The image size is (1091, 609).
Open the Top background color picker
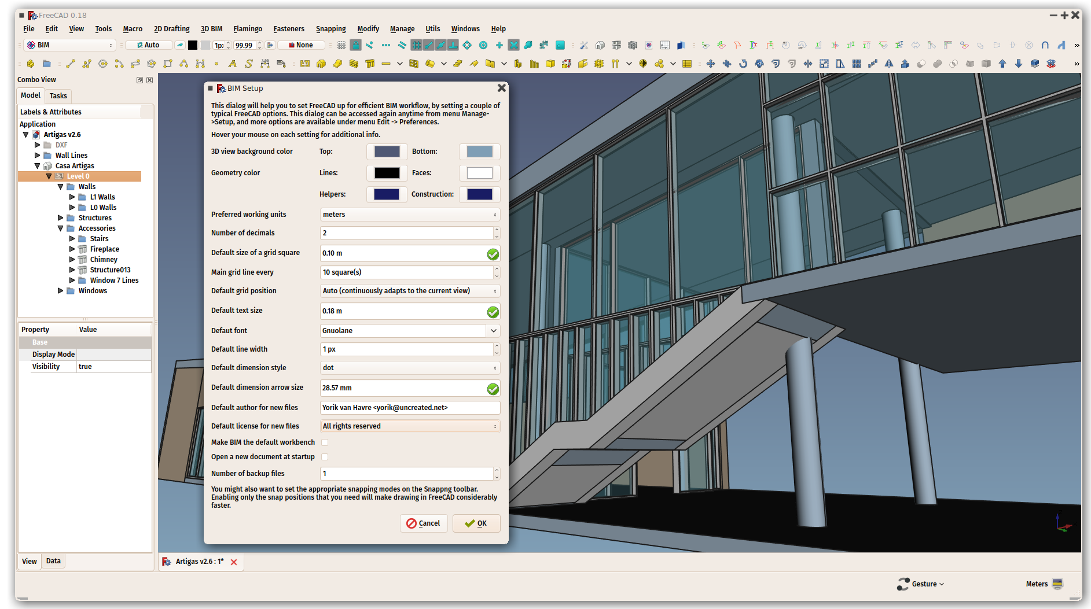tap(387, 152)
